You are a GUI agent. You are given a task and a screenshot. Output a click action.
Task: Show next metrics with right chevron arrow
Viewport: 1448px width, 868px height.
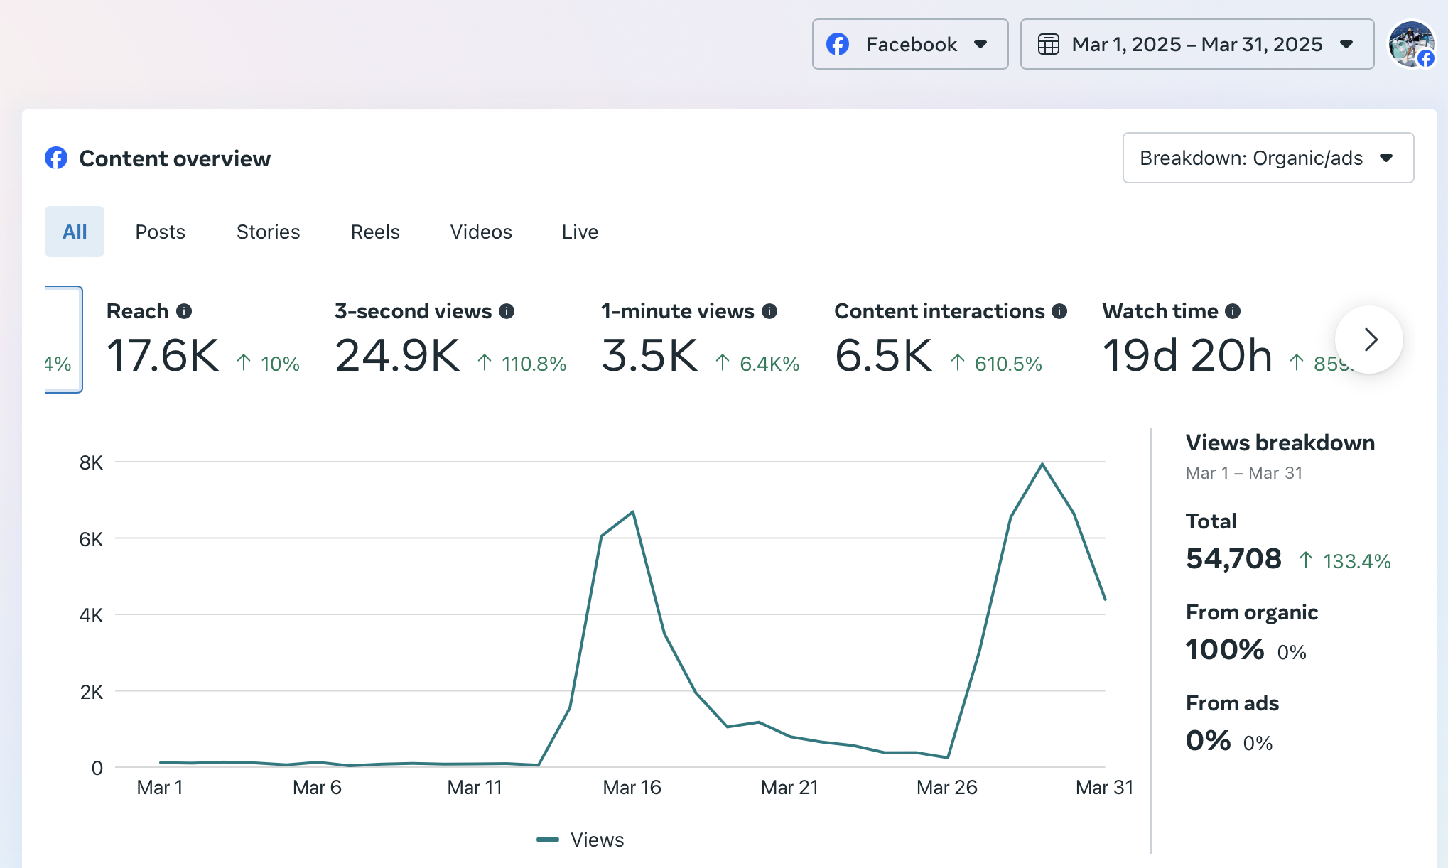(x=1369, y=340)
